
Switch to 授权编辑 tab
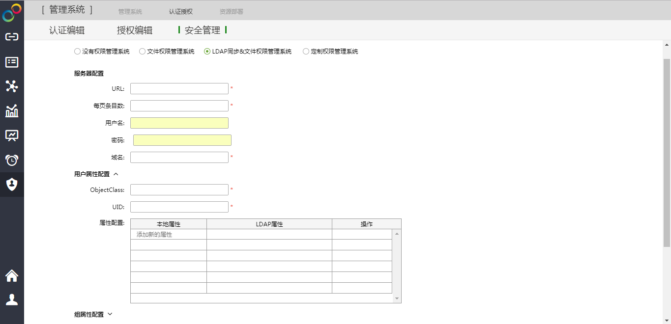tap(135, 30)
